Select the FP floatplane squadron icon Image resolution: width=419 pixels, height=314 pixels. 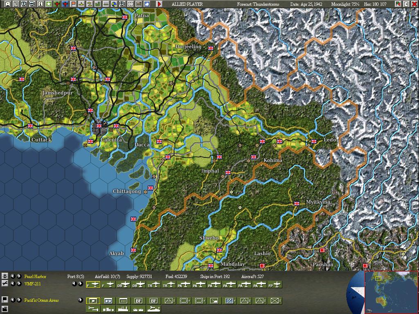[x=275, y=285]
